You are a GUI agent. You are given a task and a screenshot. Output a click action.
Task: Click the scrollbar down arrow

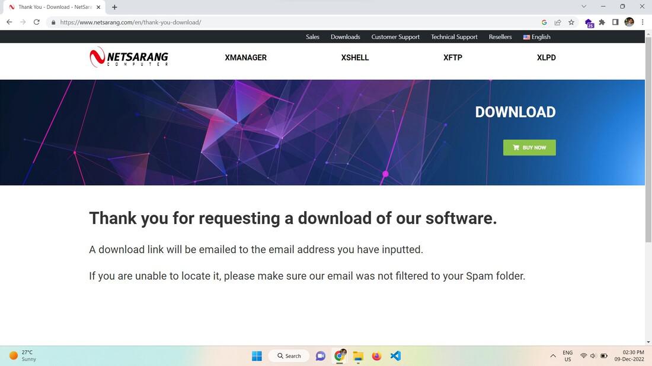[x=648, y=342]
